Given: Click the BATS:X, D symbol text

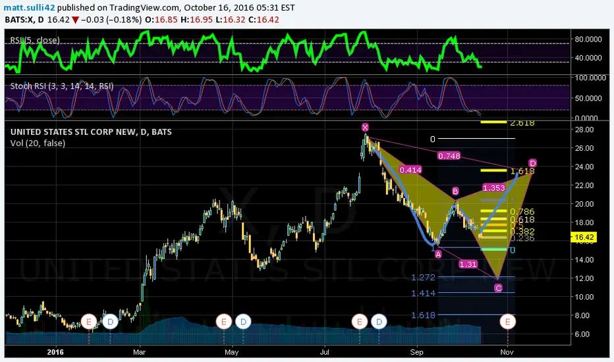Looking at the screenshot, I should pos(24,20).
